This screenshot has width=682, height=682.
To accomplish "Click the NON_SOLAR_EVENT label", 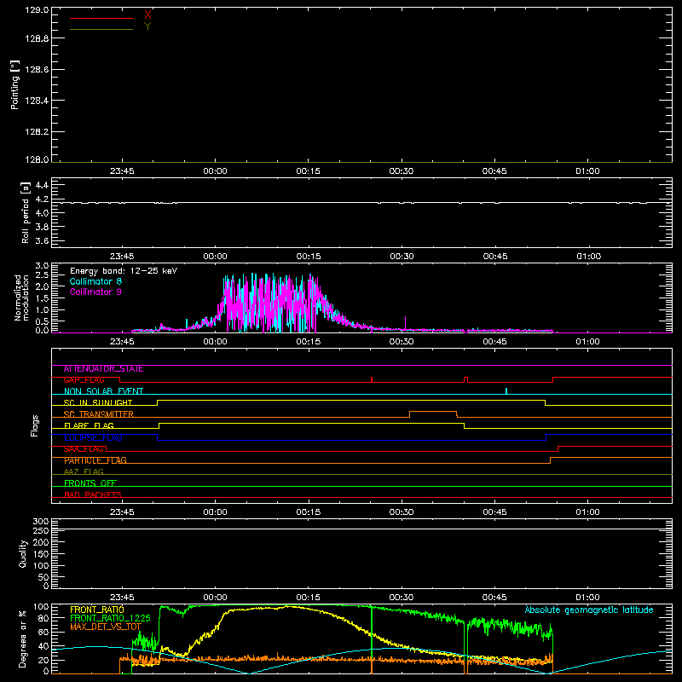I will (103, 391).
